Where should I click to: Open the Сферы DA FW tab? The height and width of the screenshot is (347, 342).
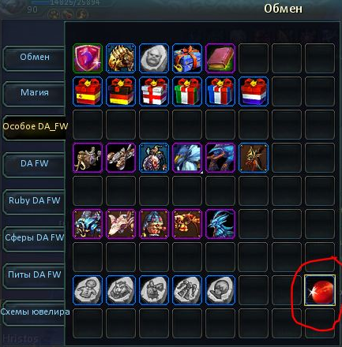(x=34, y=238)
